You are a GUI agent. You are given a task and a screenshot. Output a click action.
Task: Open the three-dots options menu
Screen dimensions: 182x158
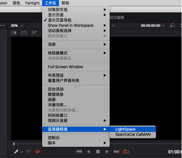(3, 25)
